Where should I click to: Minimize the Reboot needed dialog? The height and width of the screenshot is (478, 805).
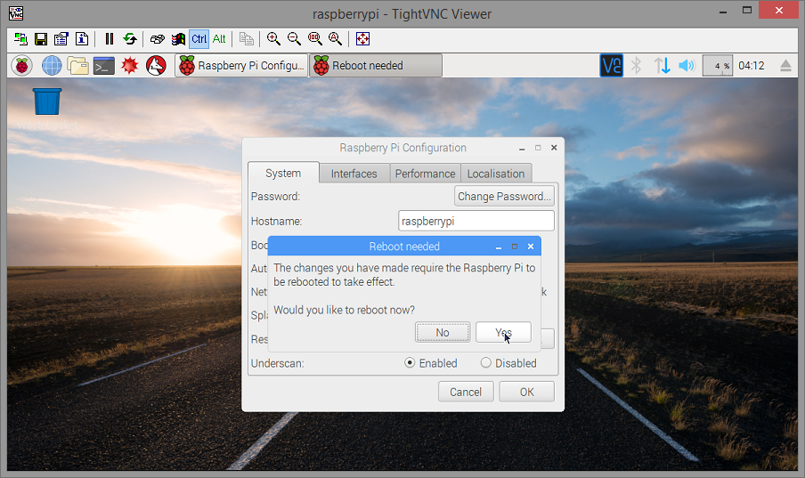[x=499, y=247]
